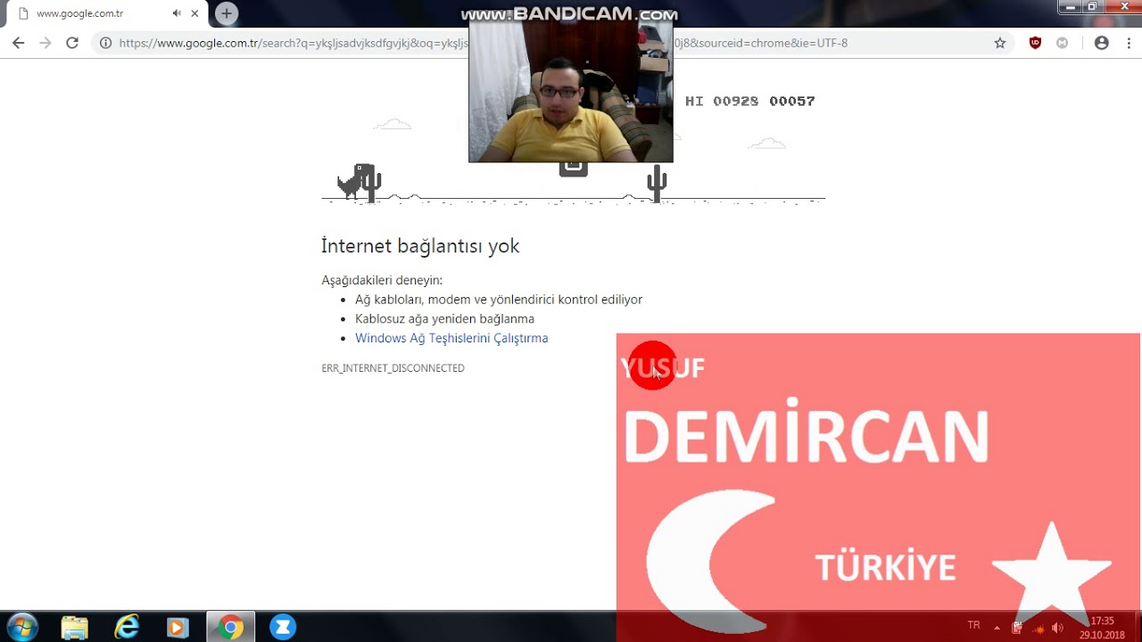Go back to the previous page

click(18, 43)
